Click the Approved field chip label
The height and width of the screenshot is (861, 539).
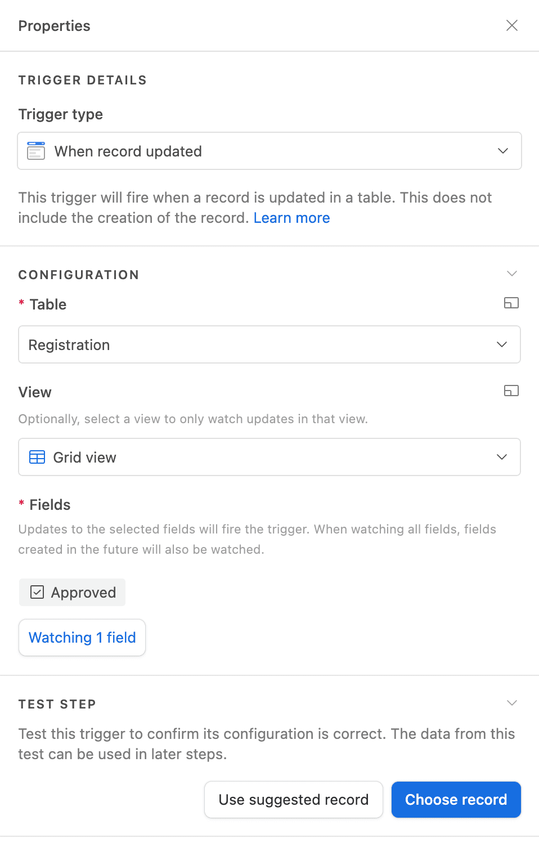point(83,593)
